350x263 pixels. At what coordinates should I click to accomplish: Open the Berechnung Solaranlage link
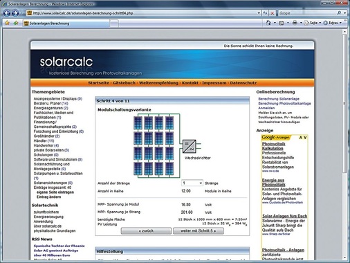point(279,99)
